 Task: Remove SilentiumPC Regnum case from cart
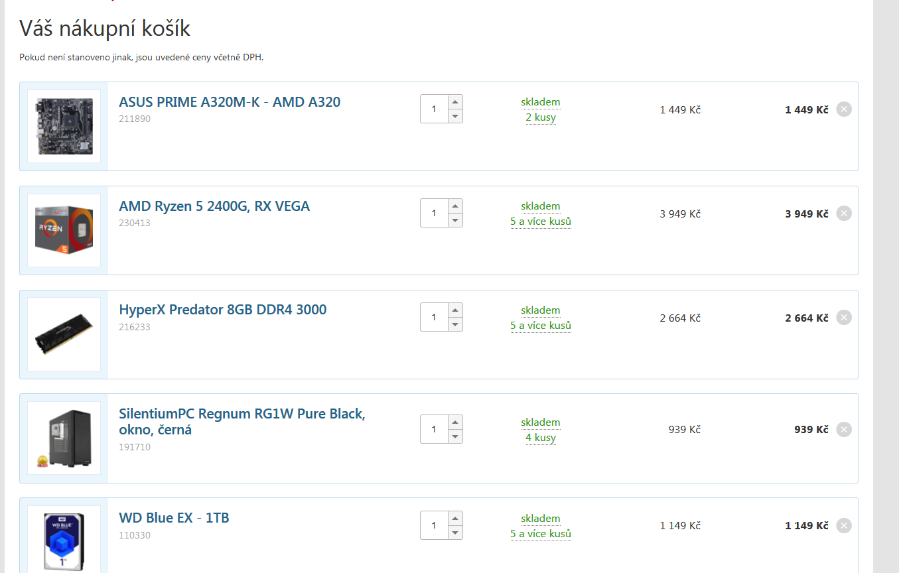click(843, 430)
